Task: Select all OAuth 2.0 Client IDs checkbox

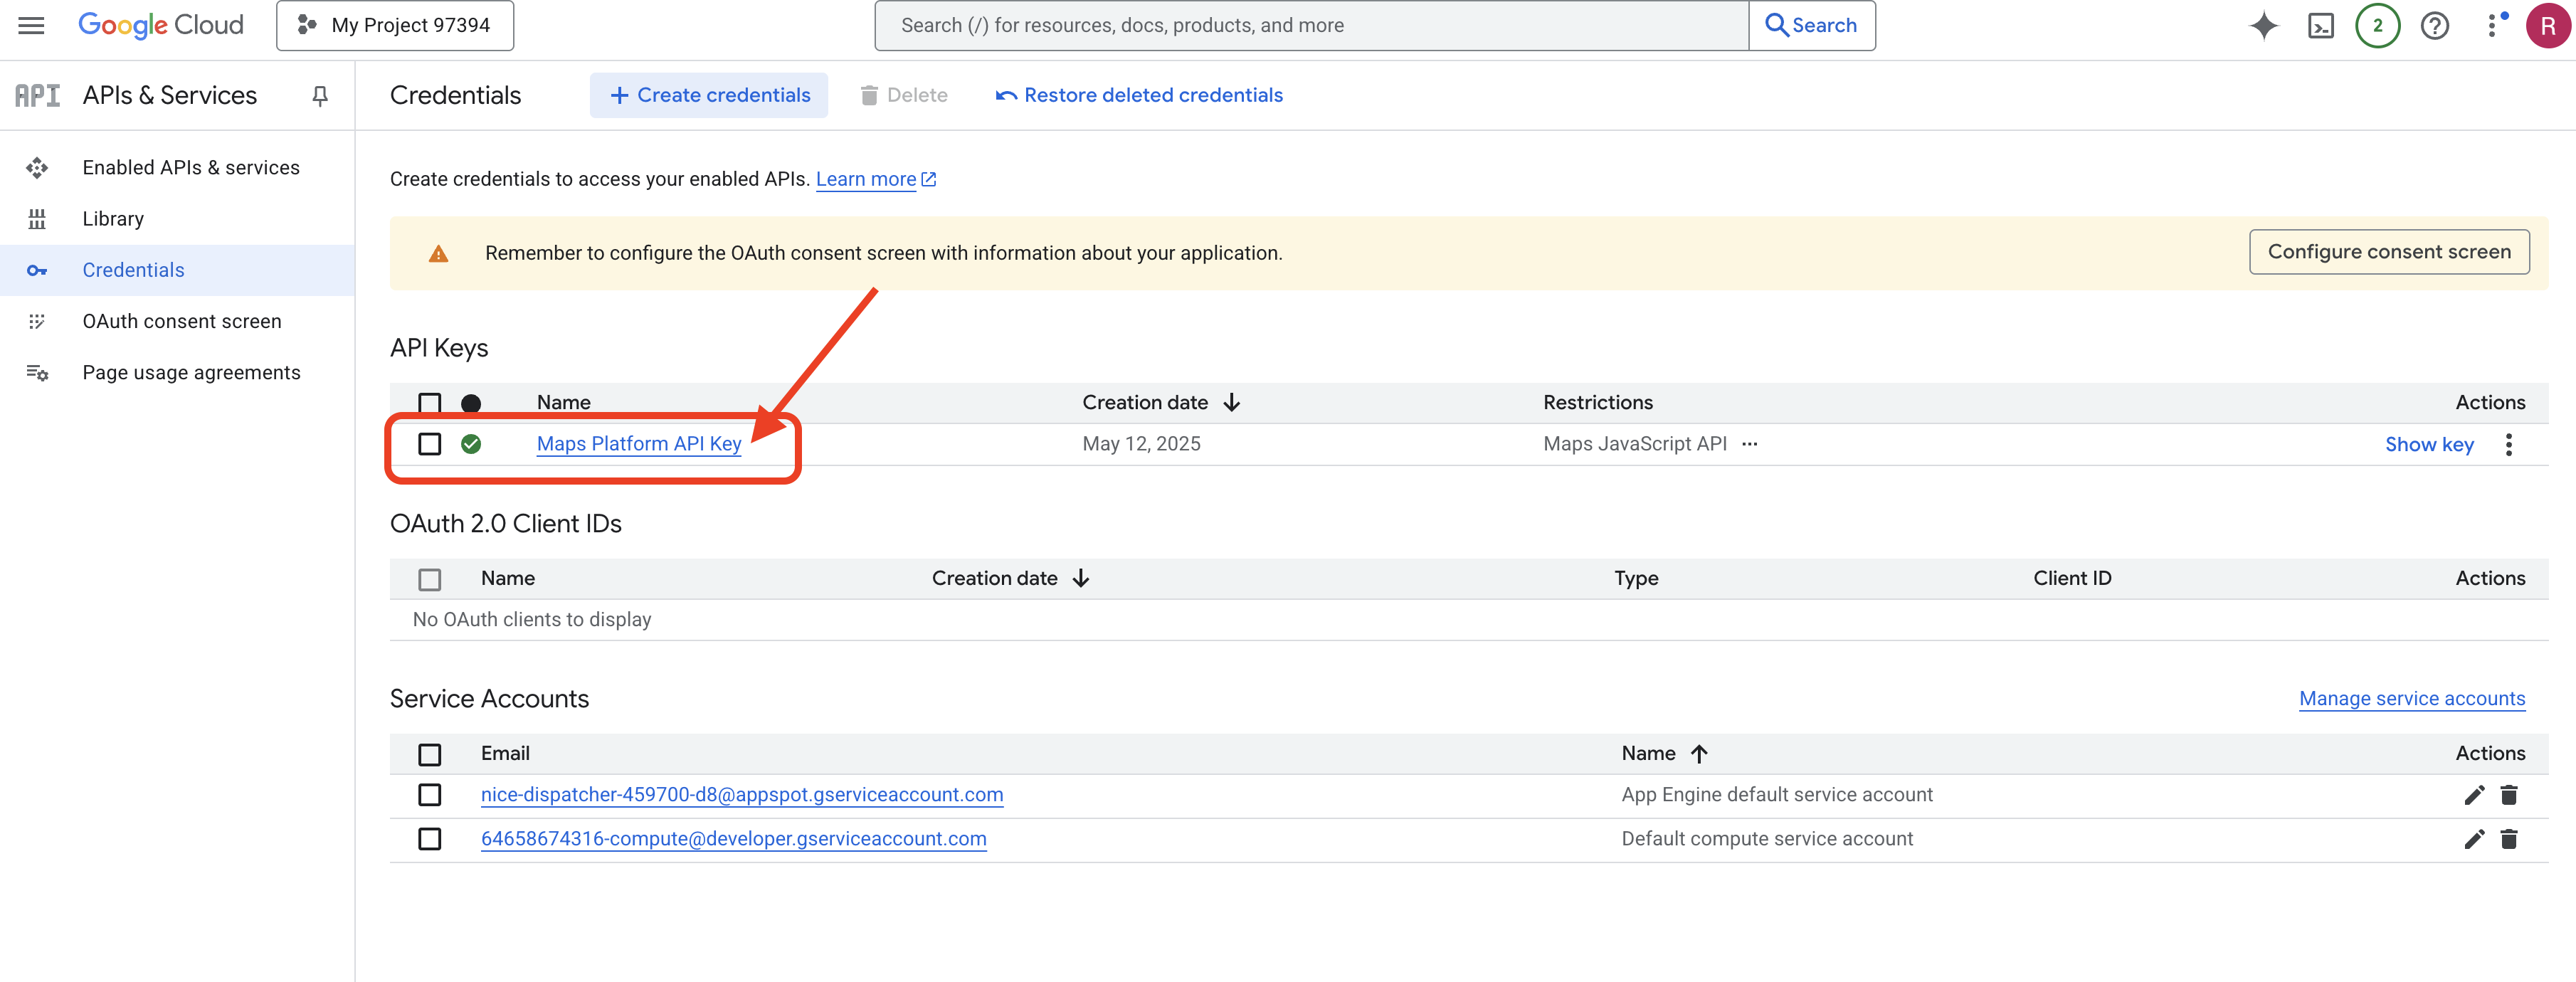Action: 430,579
